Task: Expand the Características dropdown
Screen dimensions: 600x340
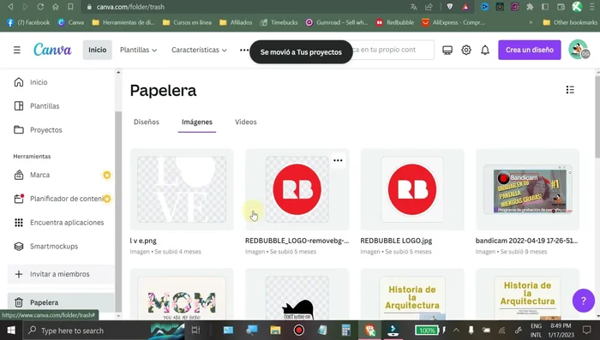Action: point(199,51)
